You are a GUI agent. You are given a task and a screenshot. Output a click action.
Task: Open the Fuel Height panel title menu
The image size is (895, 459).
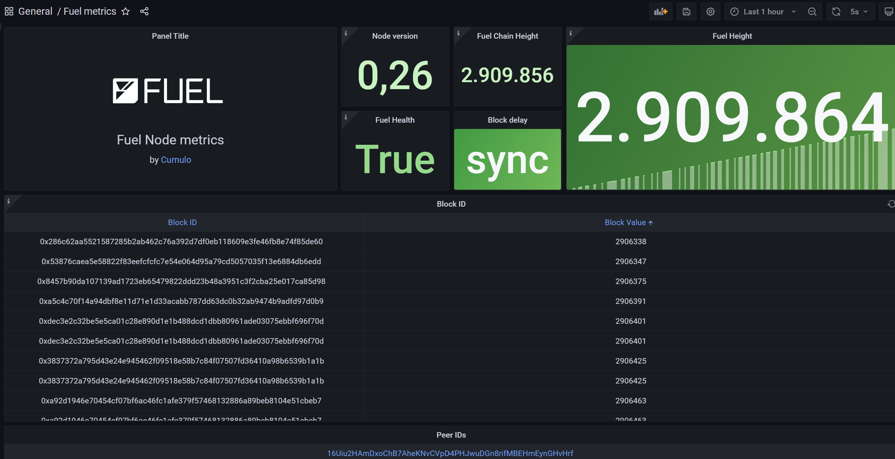[x=732, y=36]
